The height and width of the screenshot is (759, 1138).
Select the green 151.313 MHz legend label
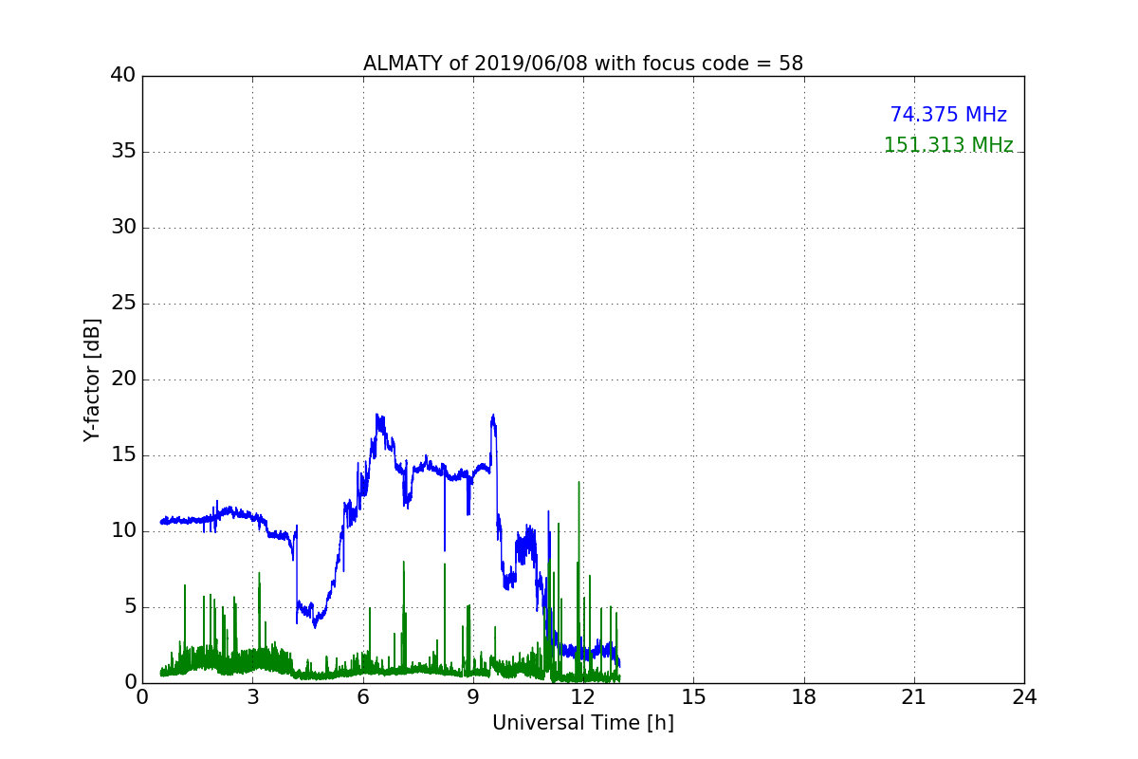pyautogui.click(x=948, y=145)
